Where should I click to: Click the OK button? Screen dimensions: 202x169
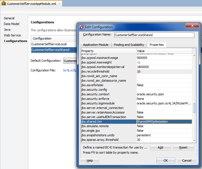click(166, 160)
